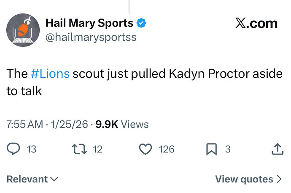This screenshot has width=291, height=193.
Task: Click the 13 replies count
Action: tap(31, 149)
